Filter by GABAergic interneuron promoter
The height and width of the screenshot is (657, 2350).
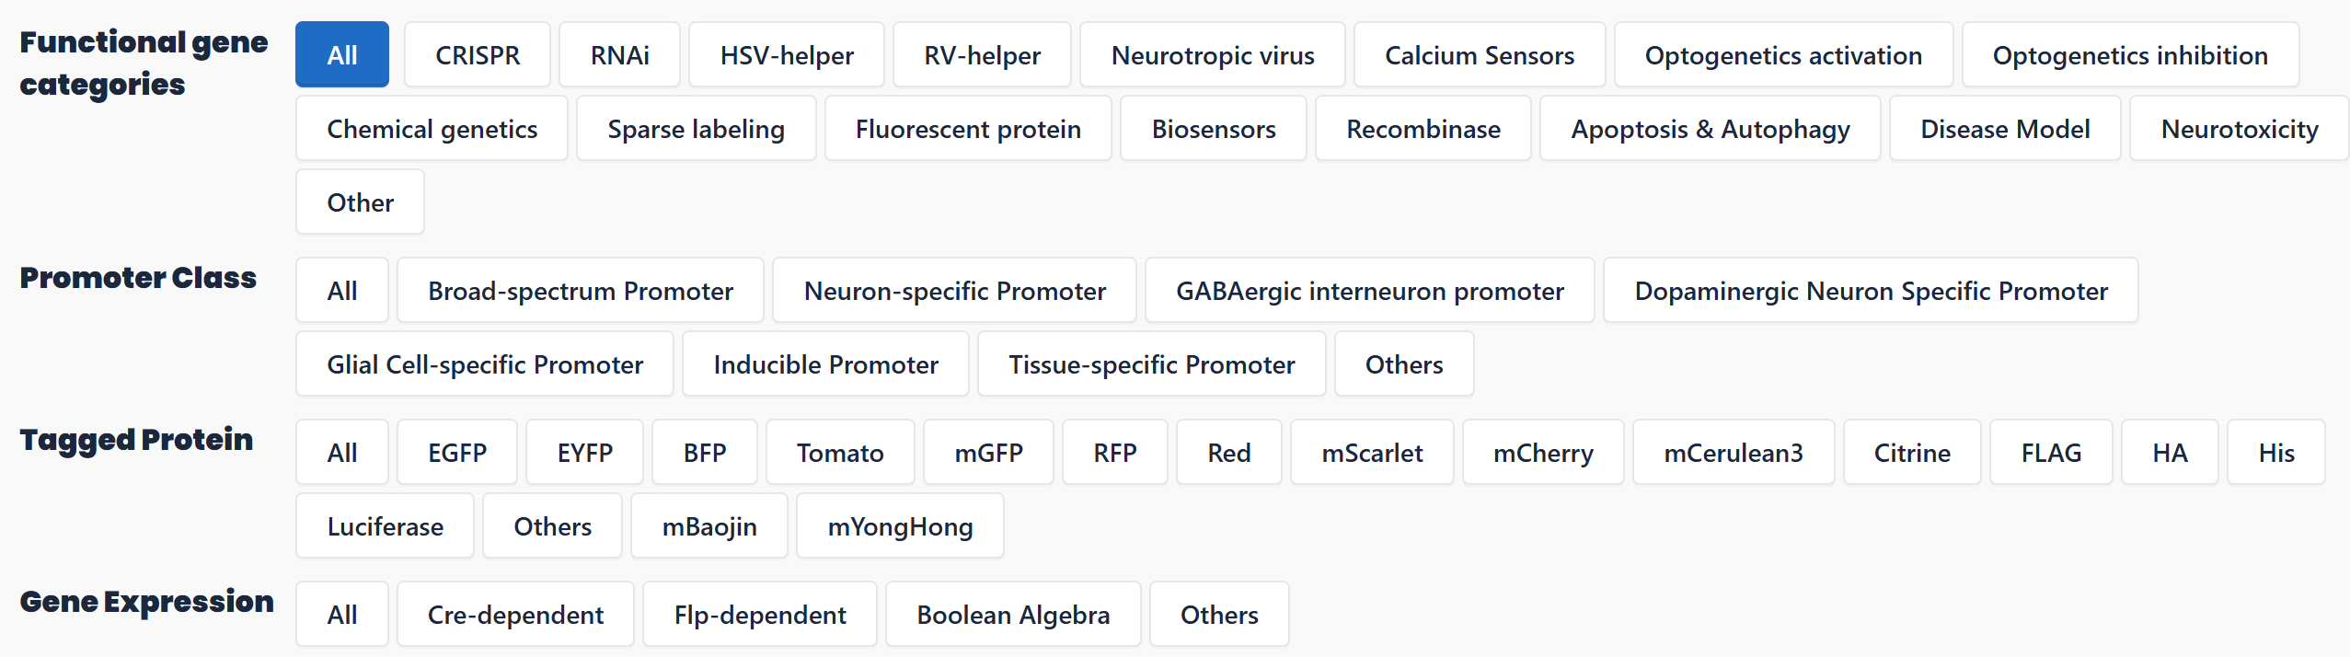(1369, 291)
